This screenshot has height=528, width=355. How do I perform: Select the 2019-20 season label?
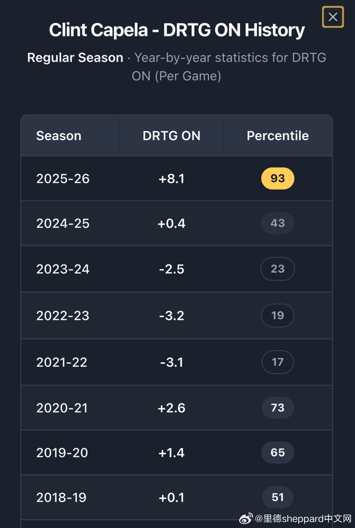pyautogui.click(x=62, y=453)
